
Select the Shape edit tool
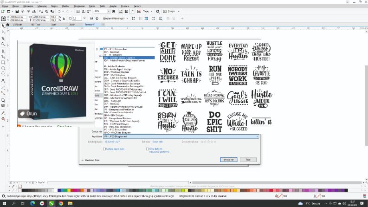[x=3, y=32]
